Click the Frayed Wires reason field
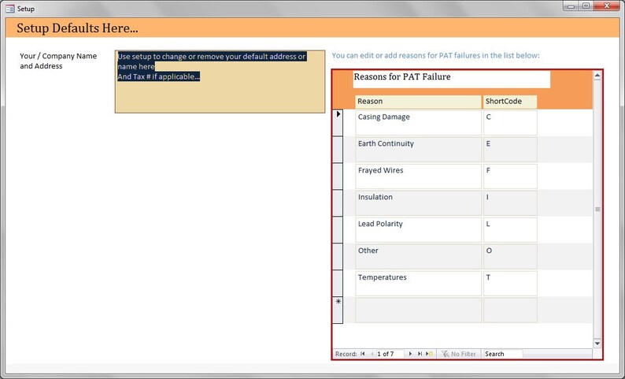The image size is (625, 379). [x=418, y=176]
